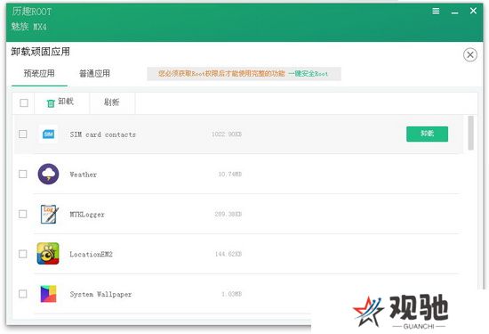
Task: Switch to the 普通应用 tab
Action: [x=94, y=74]
